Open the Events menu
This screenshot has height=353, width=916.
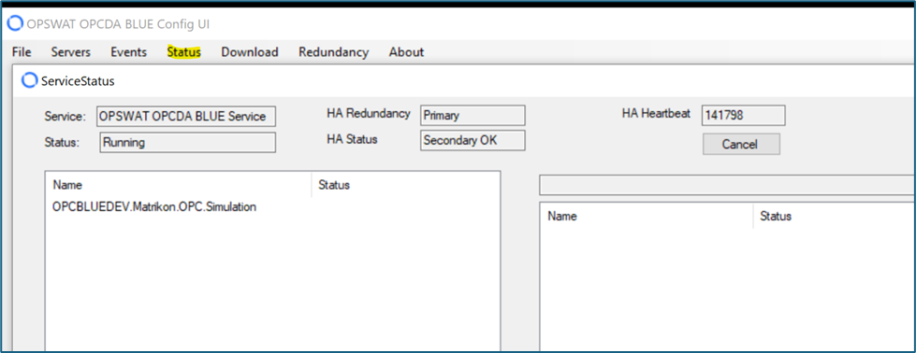coord(128,52)
